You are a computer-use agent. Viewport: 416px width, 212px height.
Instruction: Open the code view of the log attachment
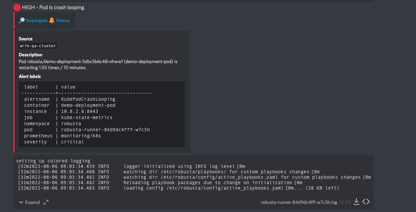366,202
